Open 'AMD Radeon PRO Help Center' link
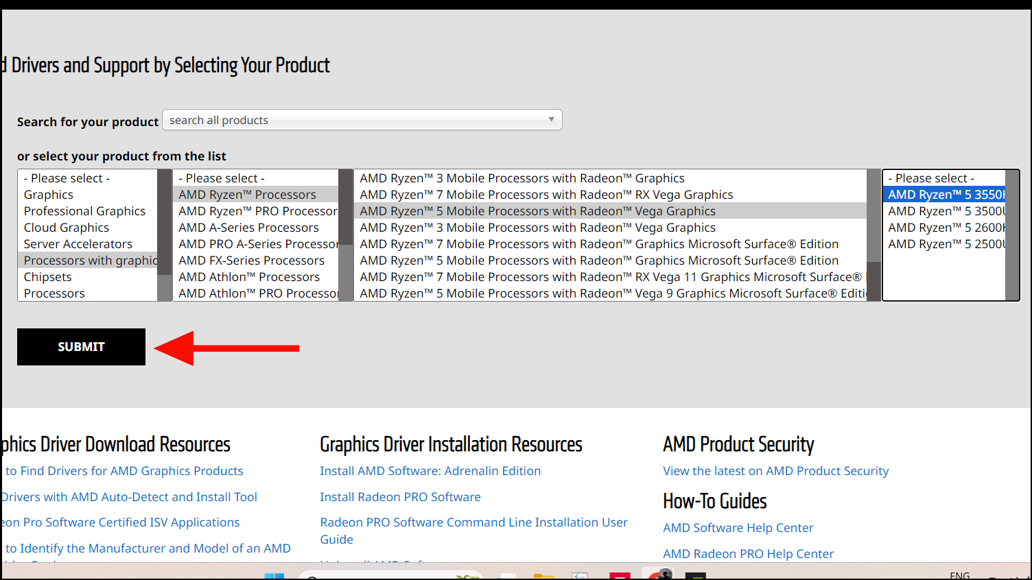The width and height of the screenshot is (1032, 580). (x=748, y=554)
